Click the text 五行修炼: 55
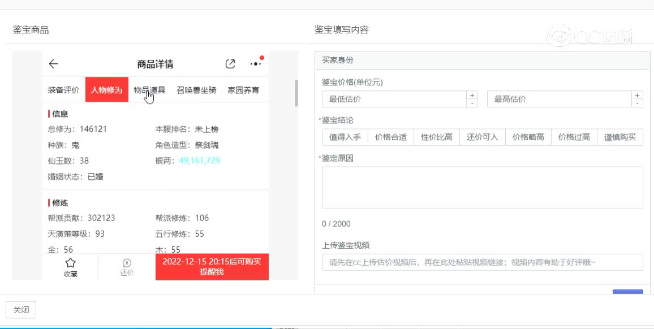Screen dimensions: 654x329 coord(180,234)
